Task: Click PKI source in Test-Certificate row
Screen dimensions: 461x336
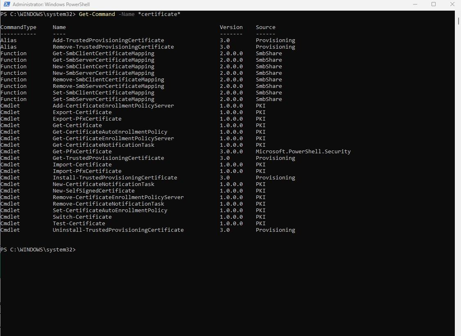Action: tap(260, 224)
